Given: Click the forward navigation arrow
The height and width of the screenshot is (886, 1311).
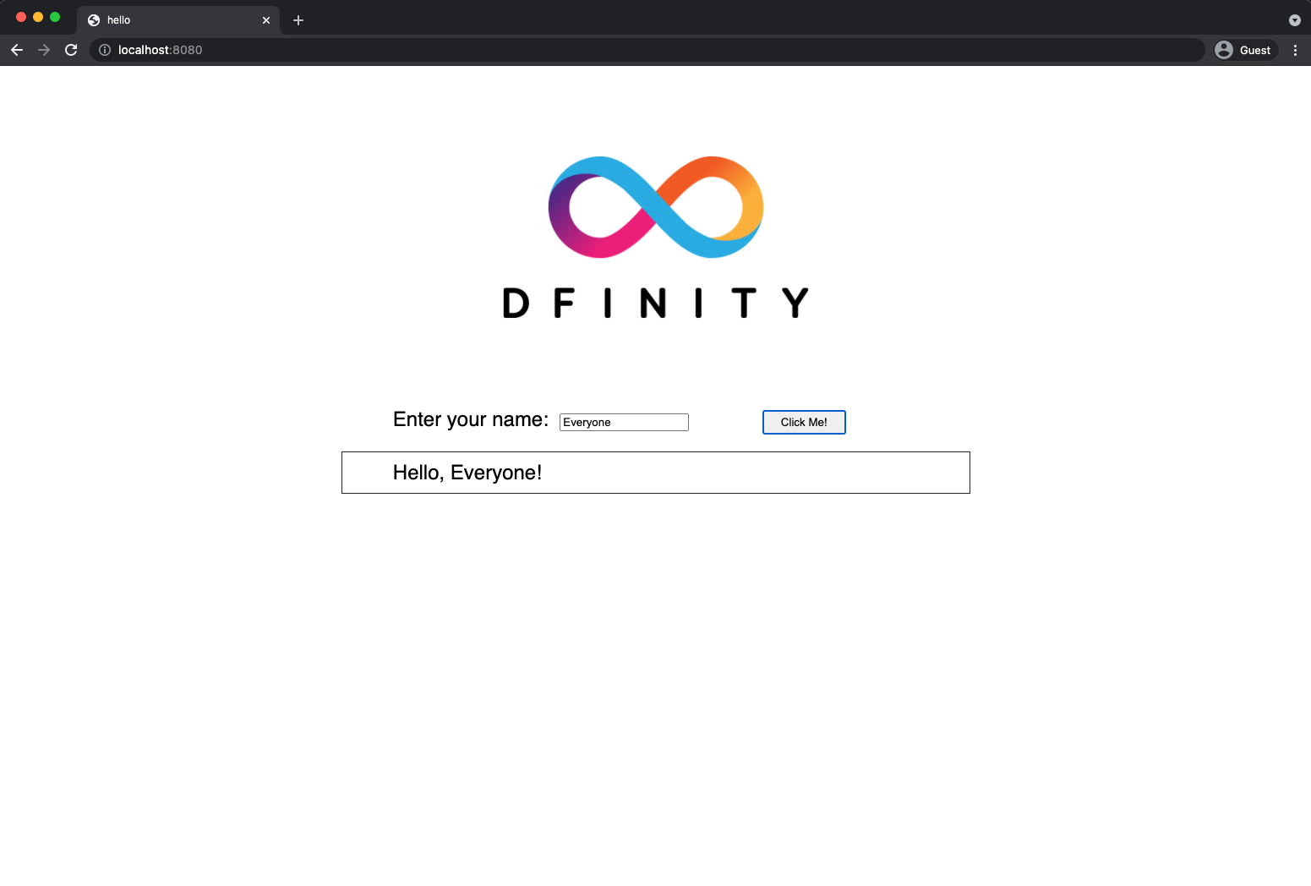Looking at the screenshot, I should point(44,50).
